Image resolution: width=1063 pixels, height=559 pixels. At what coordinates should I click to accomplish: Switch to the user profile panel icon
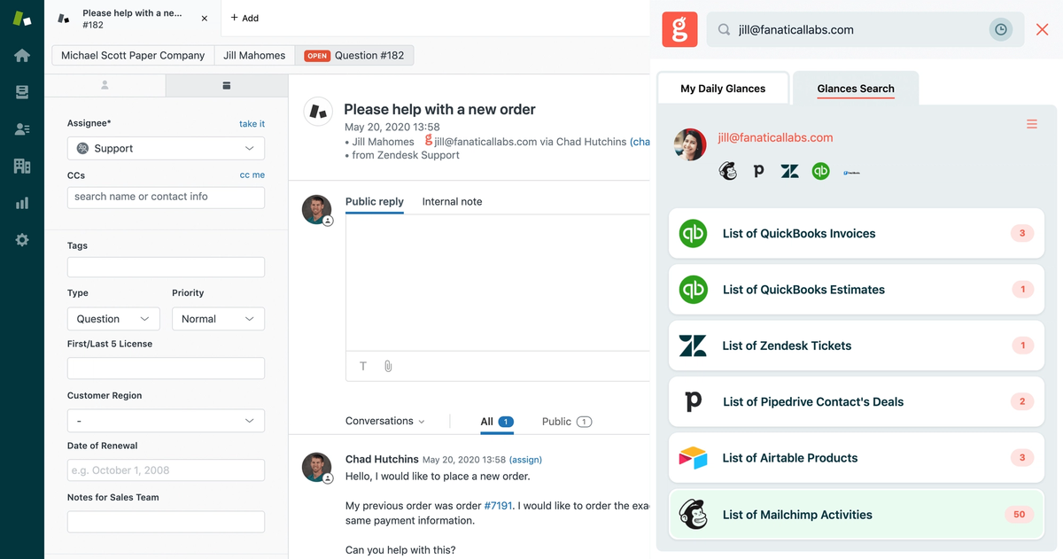pos(105,85)
